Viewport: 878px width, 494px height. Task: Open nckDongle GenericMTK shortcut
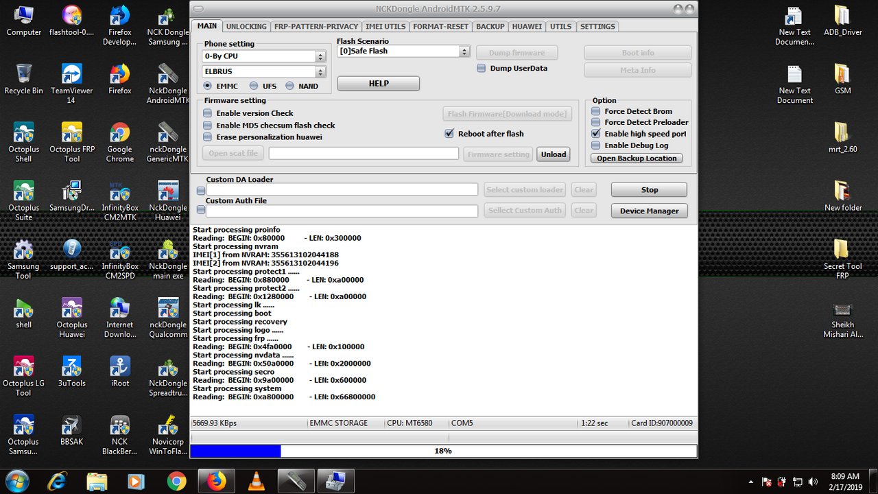click(x=168, y=142)
